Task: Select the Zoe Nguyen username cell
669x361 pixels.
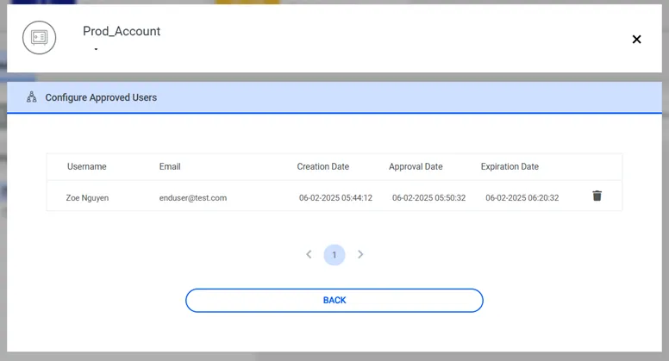Action: tap(87, 198)
